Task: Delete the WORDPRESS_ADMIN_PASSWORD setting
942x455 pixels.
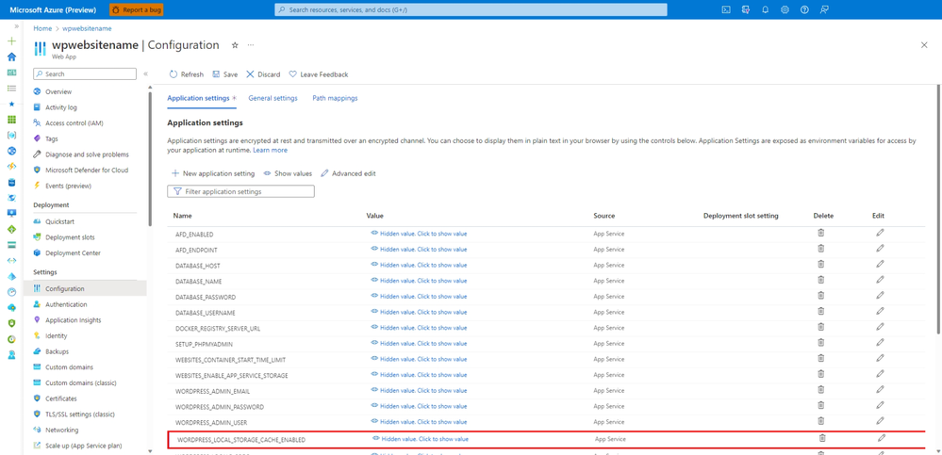Action: pos(820,404)
